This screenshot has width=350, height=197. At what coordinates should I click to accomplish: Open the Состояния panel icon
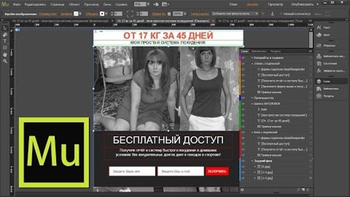click(x=328, y=63)
